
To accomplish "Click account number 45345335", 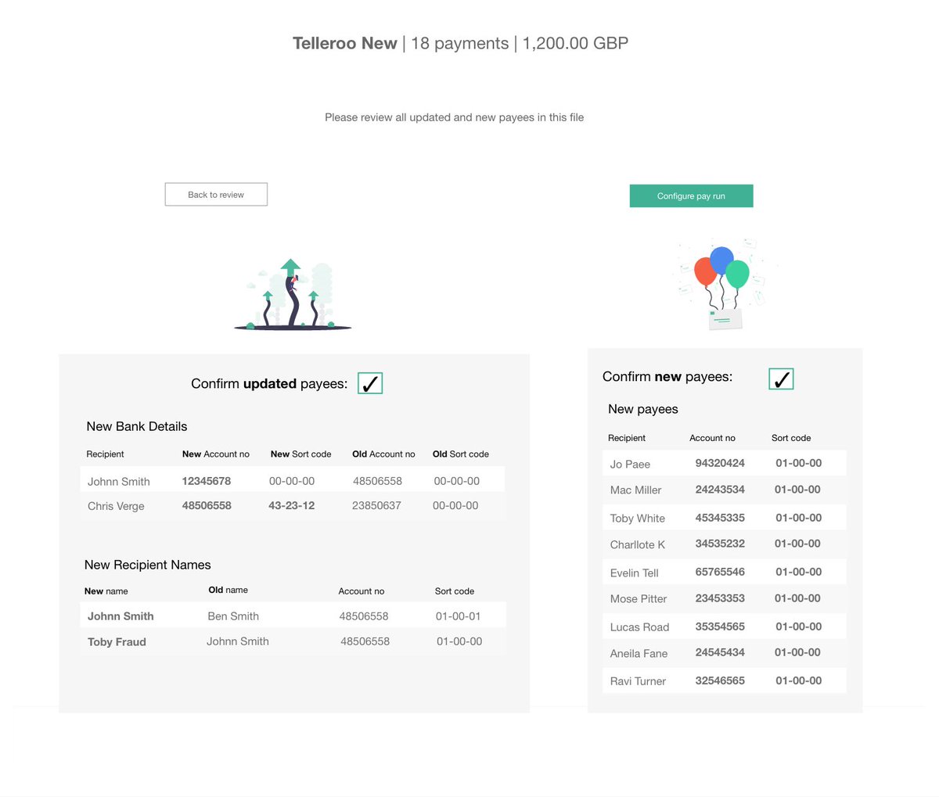I will (720, 518).
